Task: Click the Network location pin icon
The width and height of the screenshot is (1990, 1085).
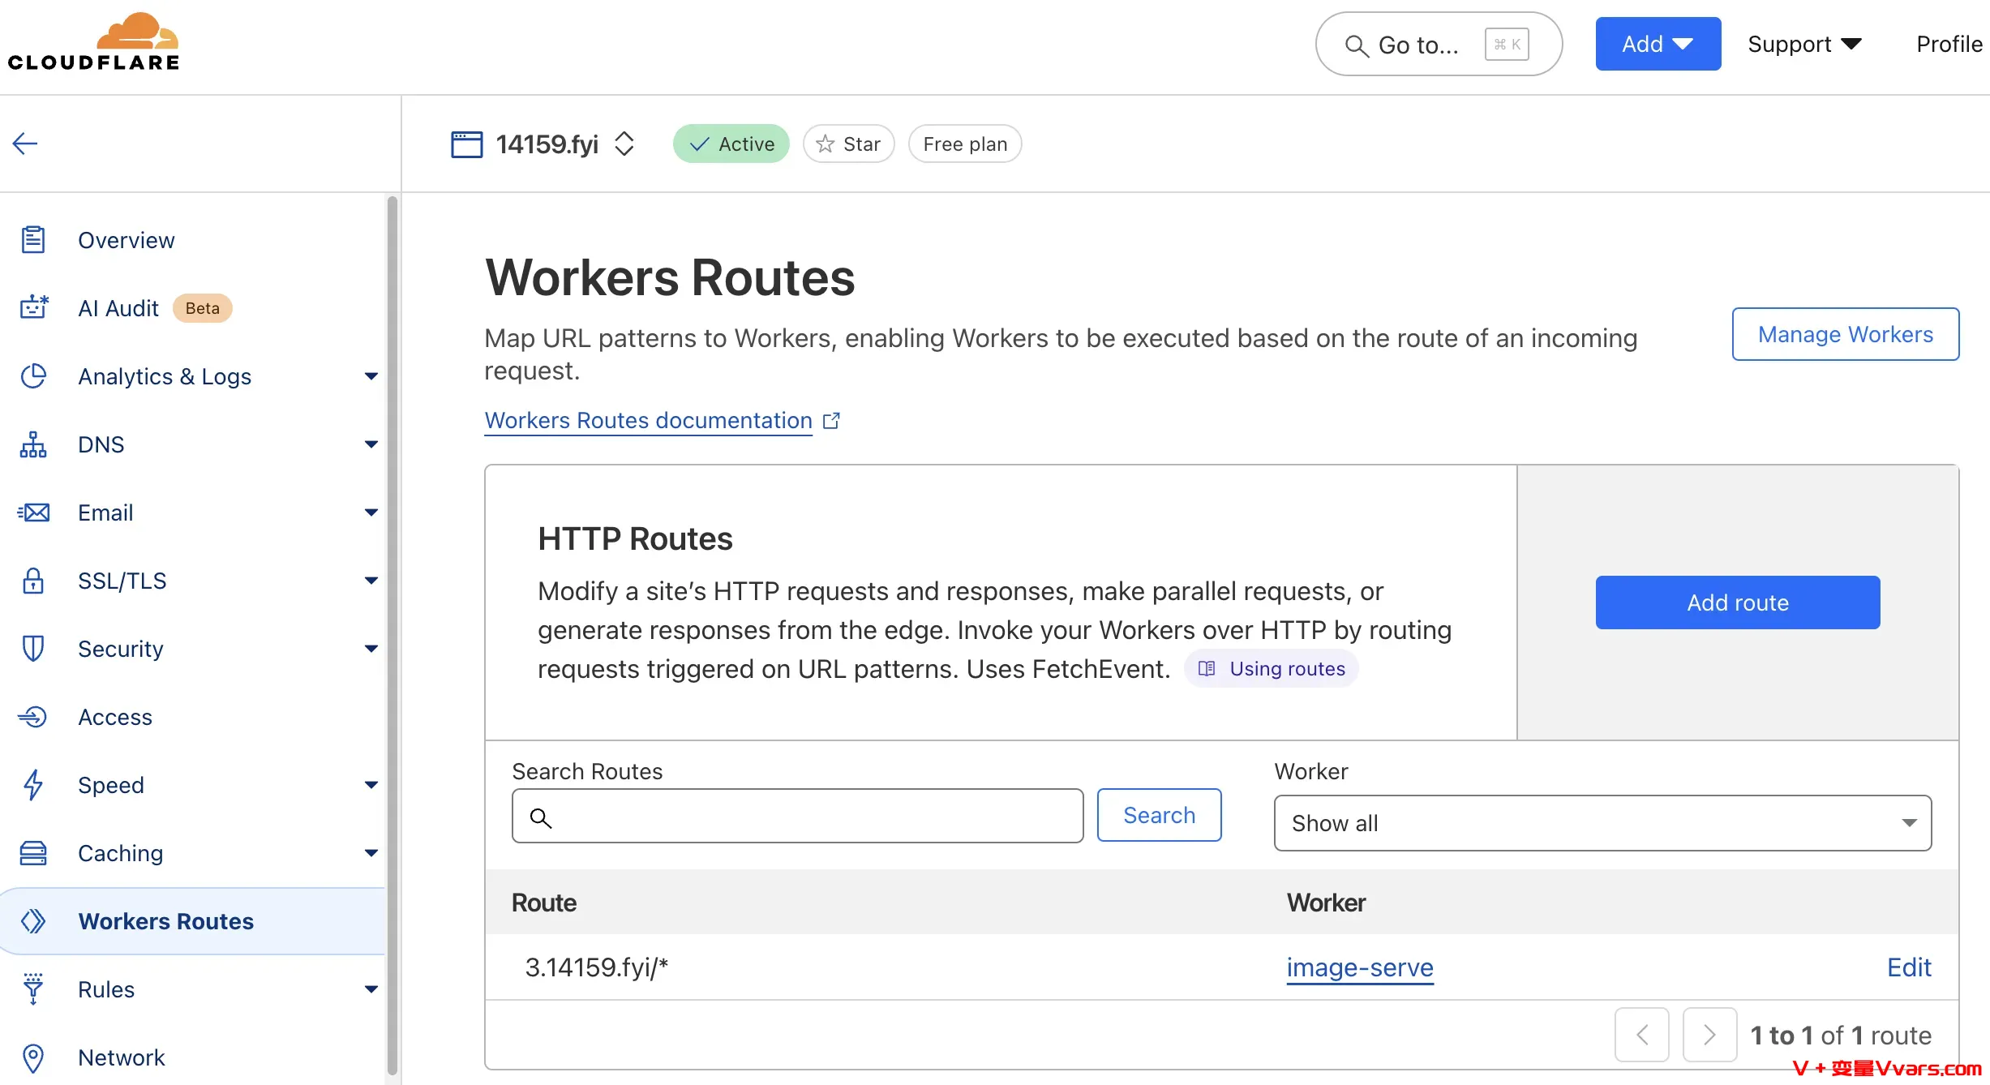Action: point(33,1057)
